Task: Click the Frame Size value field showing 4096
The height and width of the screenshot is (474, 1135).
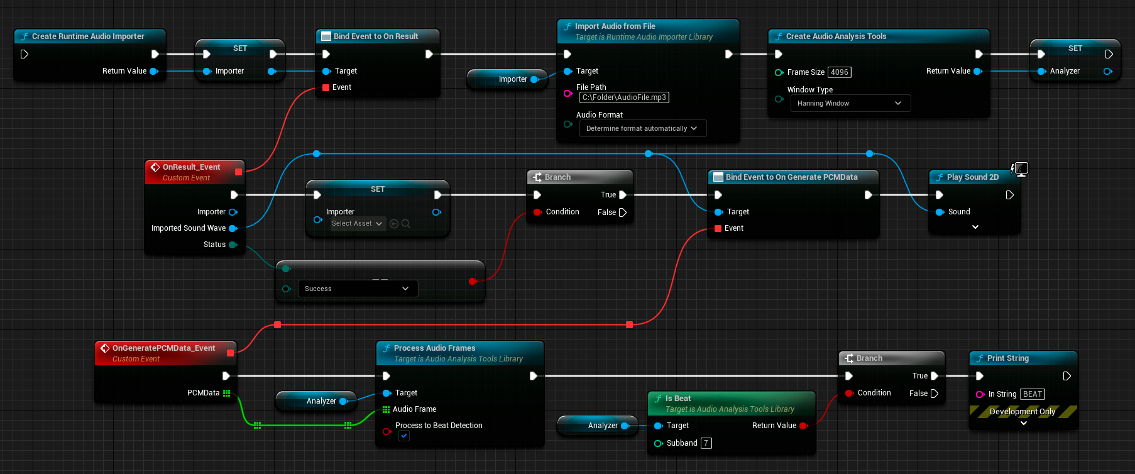Action: pos(840,72)
